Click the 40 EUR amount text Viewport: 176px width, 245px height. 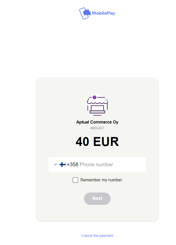click(97, 142)
